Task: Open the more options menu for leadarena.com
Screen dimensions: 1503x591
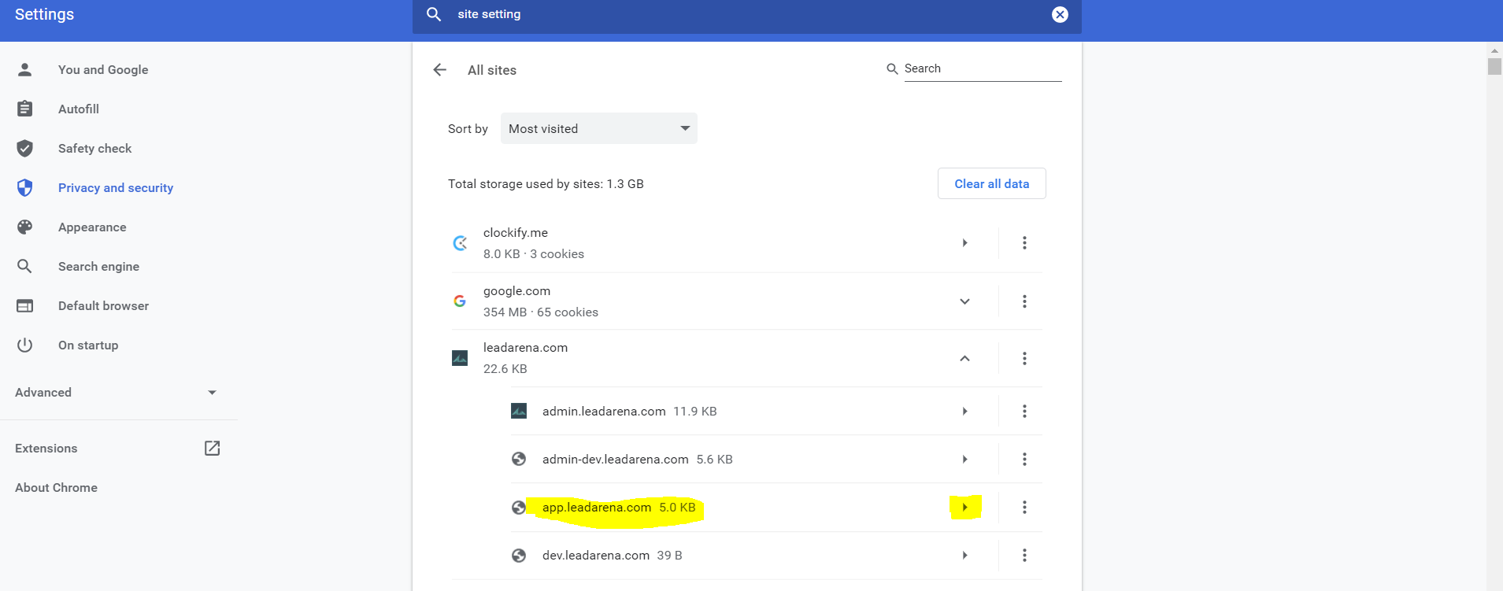Action: click(1024, 359)
